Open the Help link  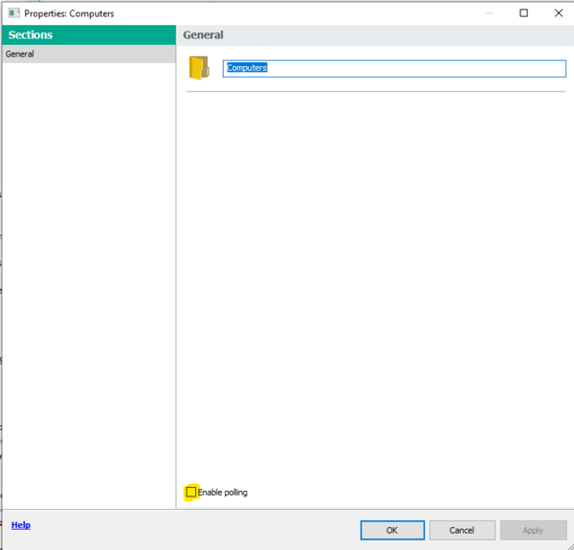point(21,525)
